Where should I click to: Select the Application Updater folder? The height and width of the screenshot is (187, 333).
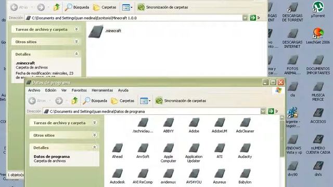[x=194, y=153]
